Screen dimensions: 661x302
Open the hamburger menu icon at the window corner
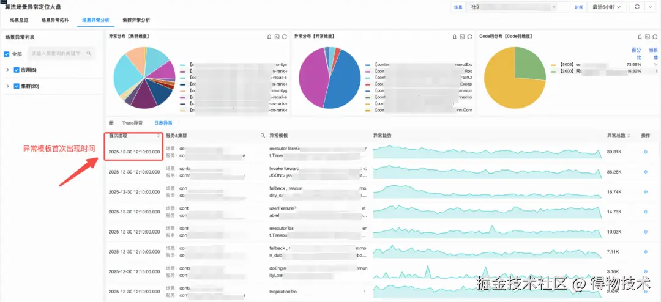(3, 2)
